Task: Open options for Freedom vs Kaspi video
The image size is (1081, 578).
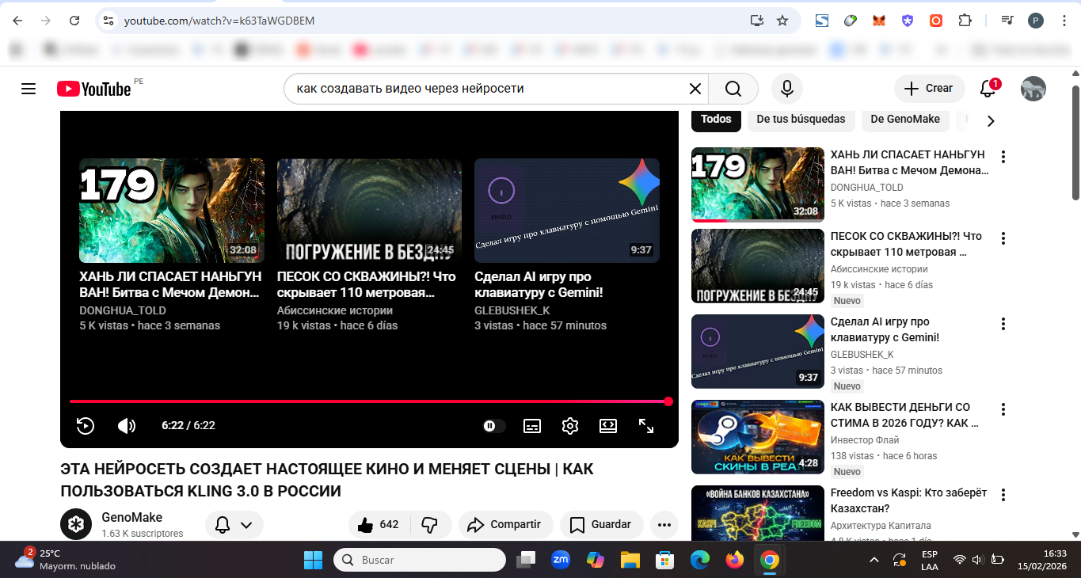Action: (1003, 495)
